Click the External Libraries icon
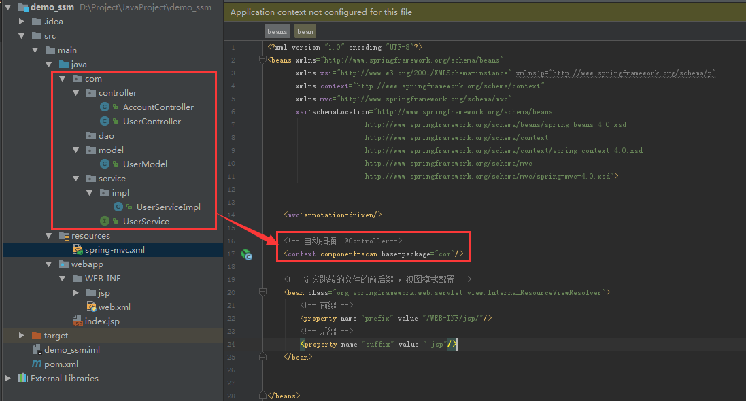Viewport: 746px width, 401px height. tap(23, 378)
